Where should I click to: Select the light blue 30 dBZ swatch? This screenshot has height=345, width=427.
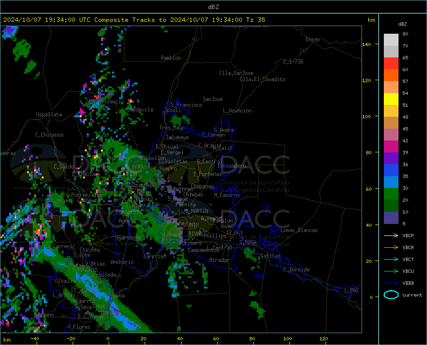click(x=391, y=182)
